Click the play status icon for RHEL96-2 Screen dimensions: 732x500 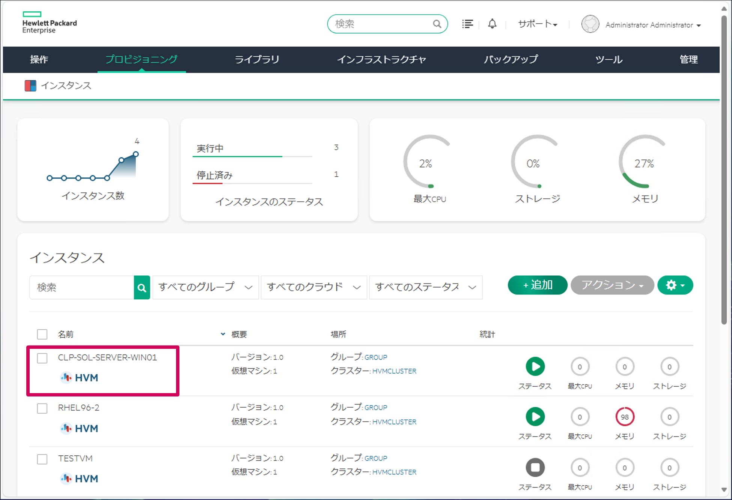(x=535, y=416)
